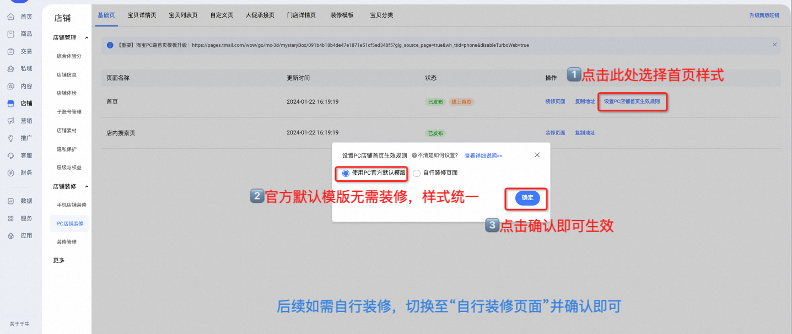Viewport: 792px width, 334px height.
Task: Select 自行装修页面 radio option
Action: pos(417,173)
